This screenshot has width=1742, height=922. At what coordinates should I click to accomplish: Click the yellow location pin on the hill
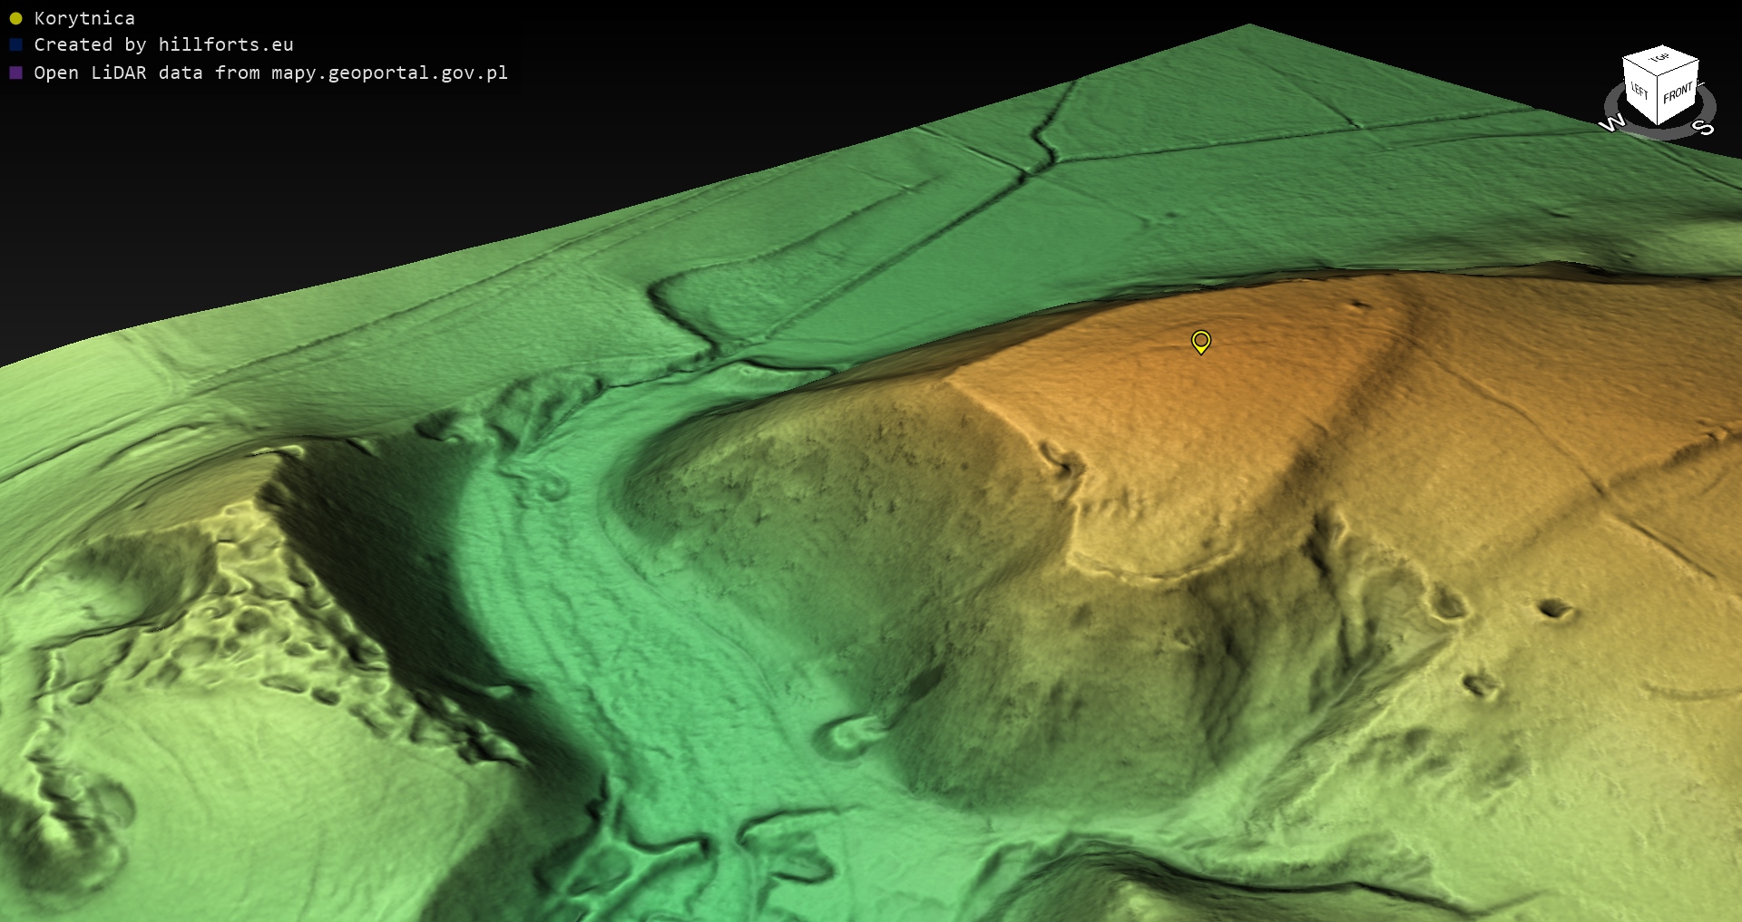click(1200, 341)
